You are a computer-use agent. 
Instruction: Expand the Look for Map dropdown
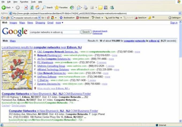click(121, 18)
